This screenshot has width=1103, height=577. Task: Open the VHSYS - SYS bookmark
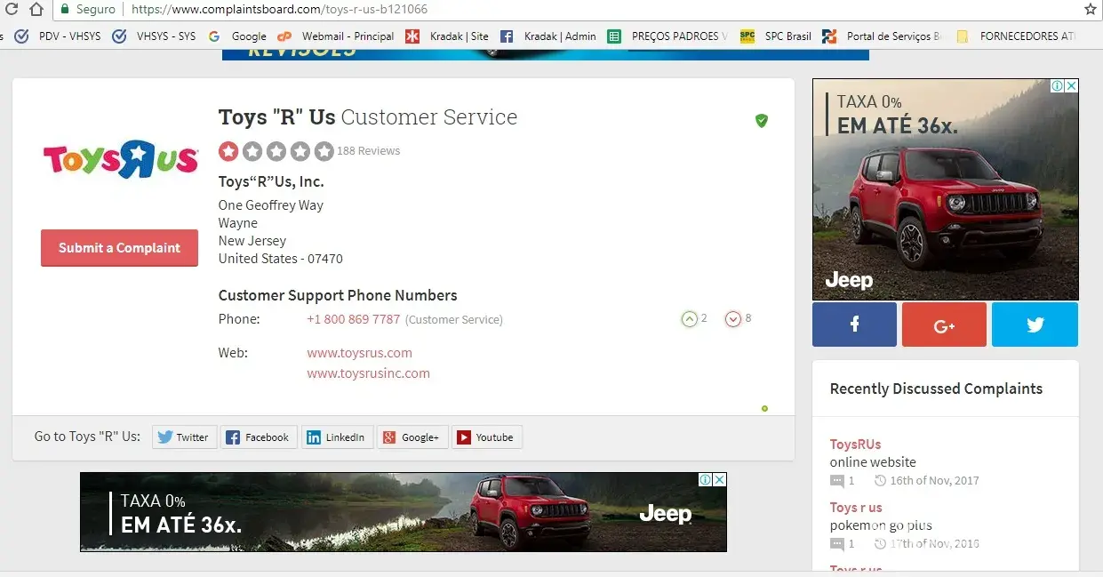[x=155, y=36]
